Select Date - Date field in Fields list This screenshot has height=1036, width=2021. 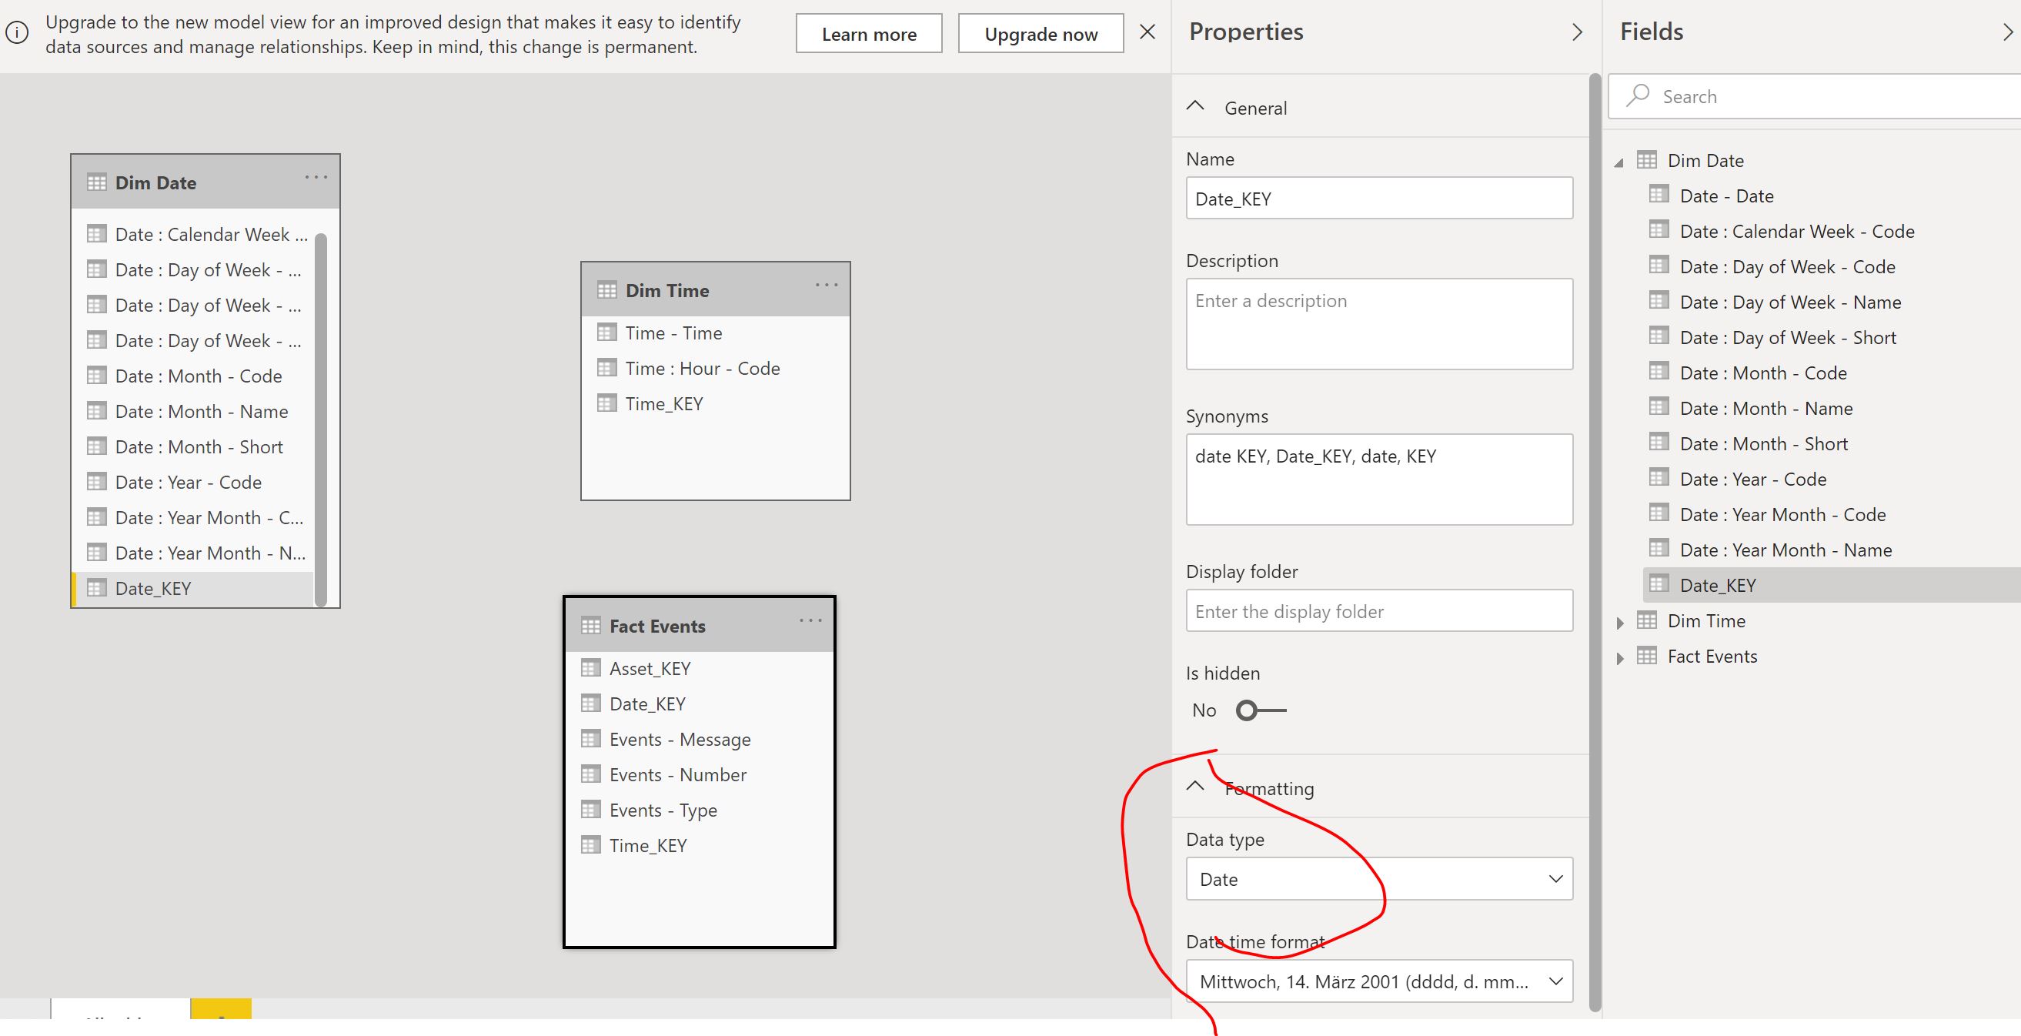(1726, 196)
